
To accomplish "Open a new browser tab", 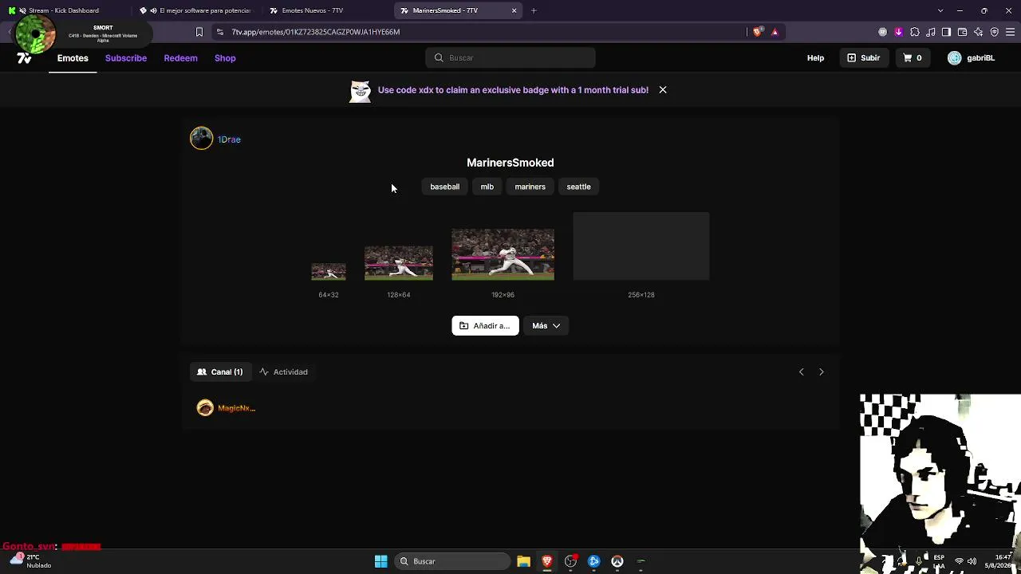I will 534,10.
